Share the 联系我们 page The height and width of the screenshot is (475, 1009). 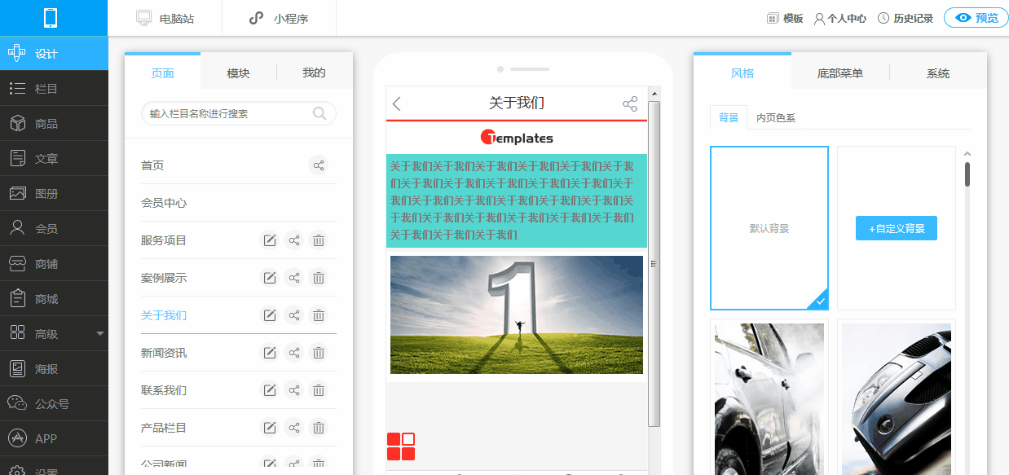294,390
